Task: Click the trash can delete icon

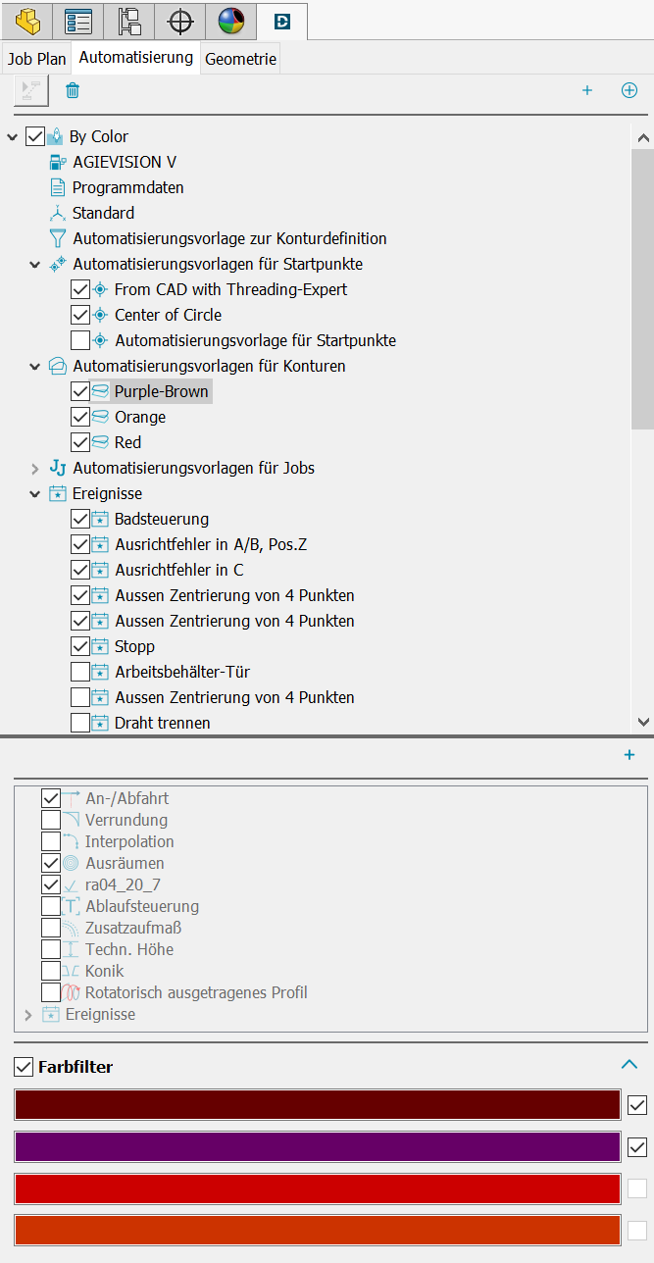Action: [x=73, y=91]
